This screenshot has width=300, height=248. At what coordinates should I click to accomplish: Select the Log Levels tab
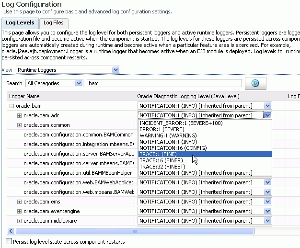(19, 23)
